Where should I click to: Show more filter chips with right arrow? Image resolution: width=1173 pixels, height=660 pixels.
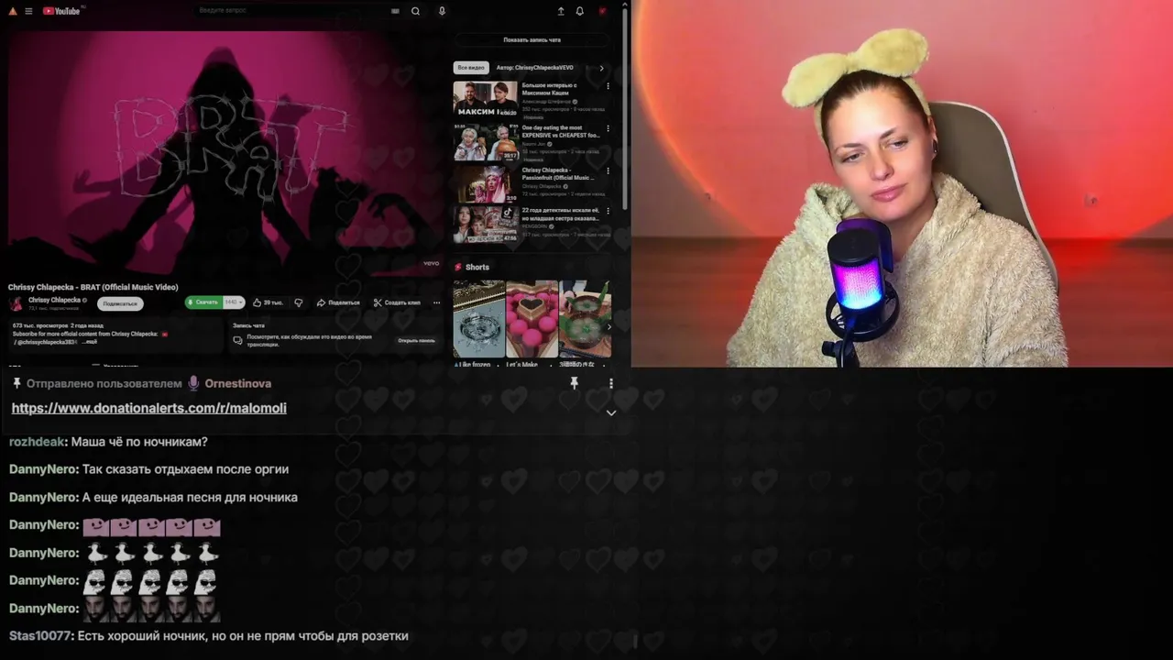click(x=601, y=68)
